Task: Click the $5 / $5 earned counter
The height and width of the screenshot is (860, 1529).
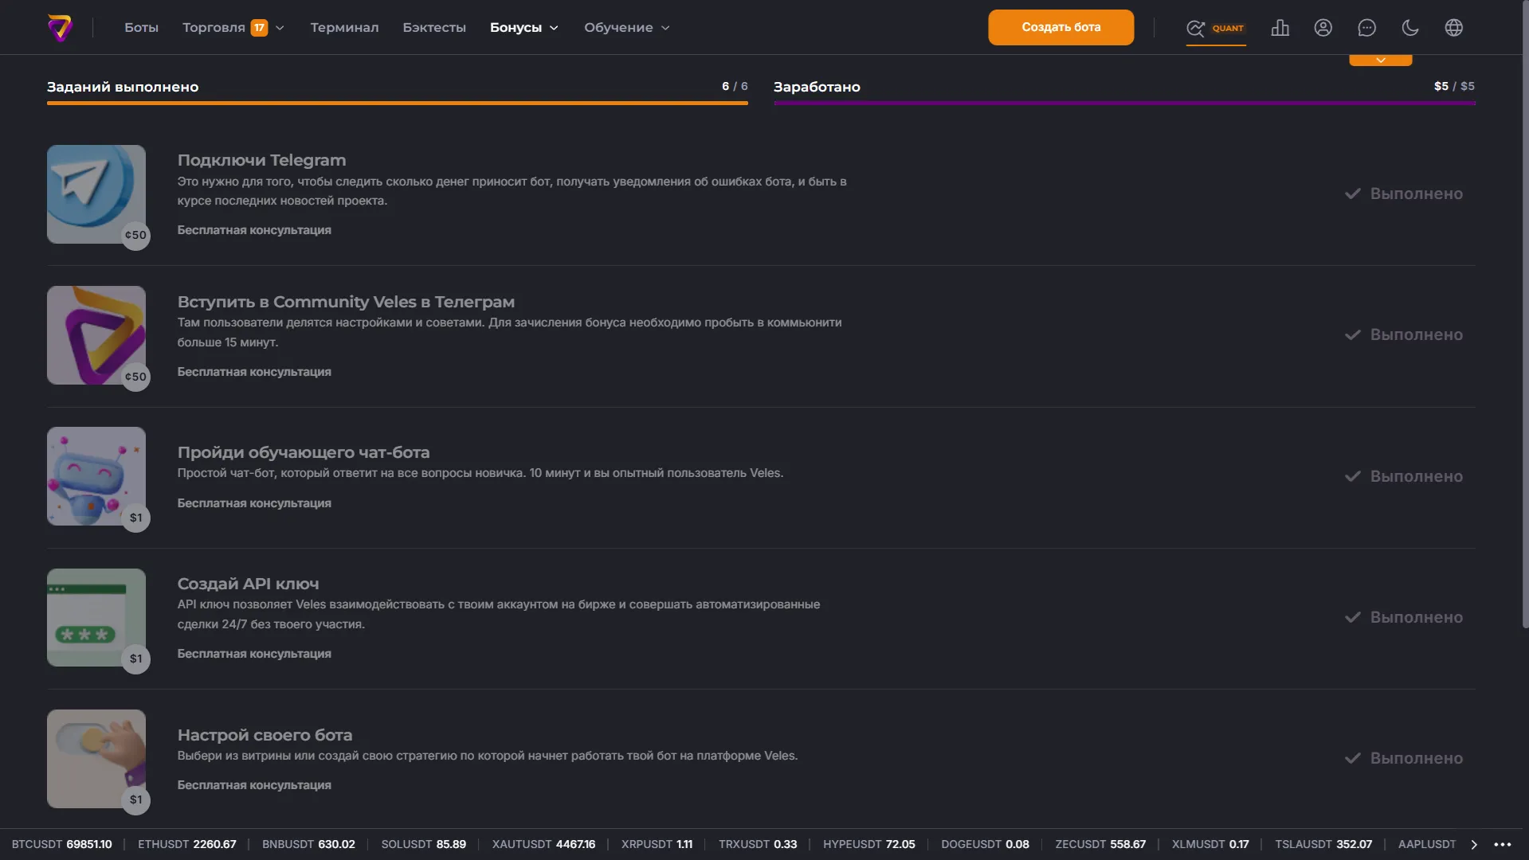Action: tap(1454, 86)
